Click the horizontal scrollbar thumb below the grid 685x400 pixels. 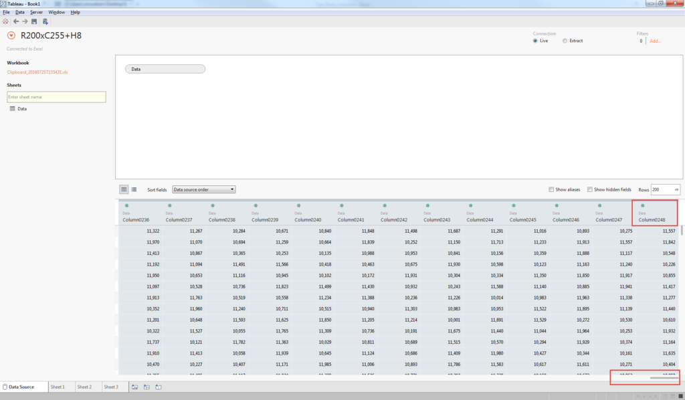664,378
